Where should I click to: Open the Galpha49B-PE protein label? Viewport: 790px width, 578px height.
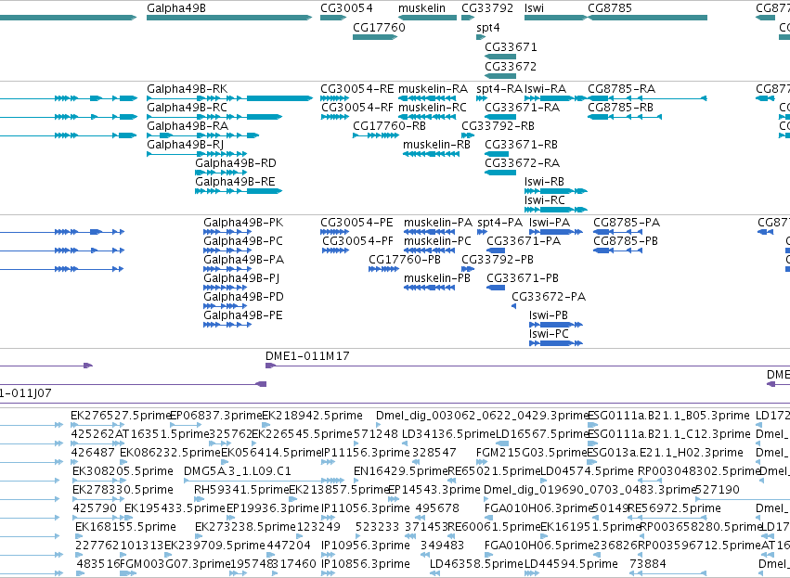tap(243, 315)
